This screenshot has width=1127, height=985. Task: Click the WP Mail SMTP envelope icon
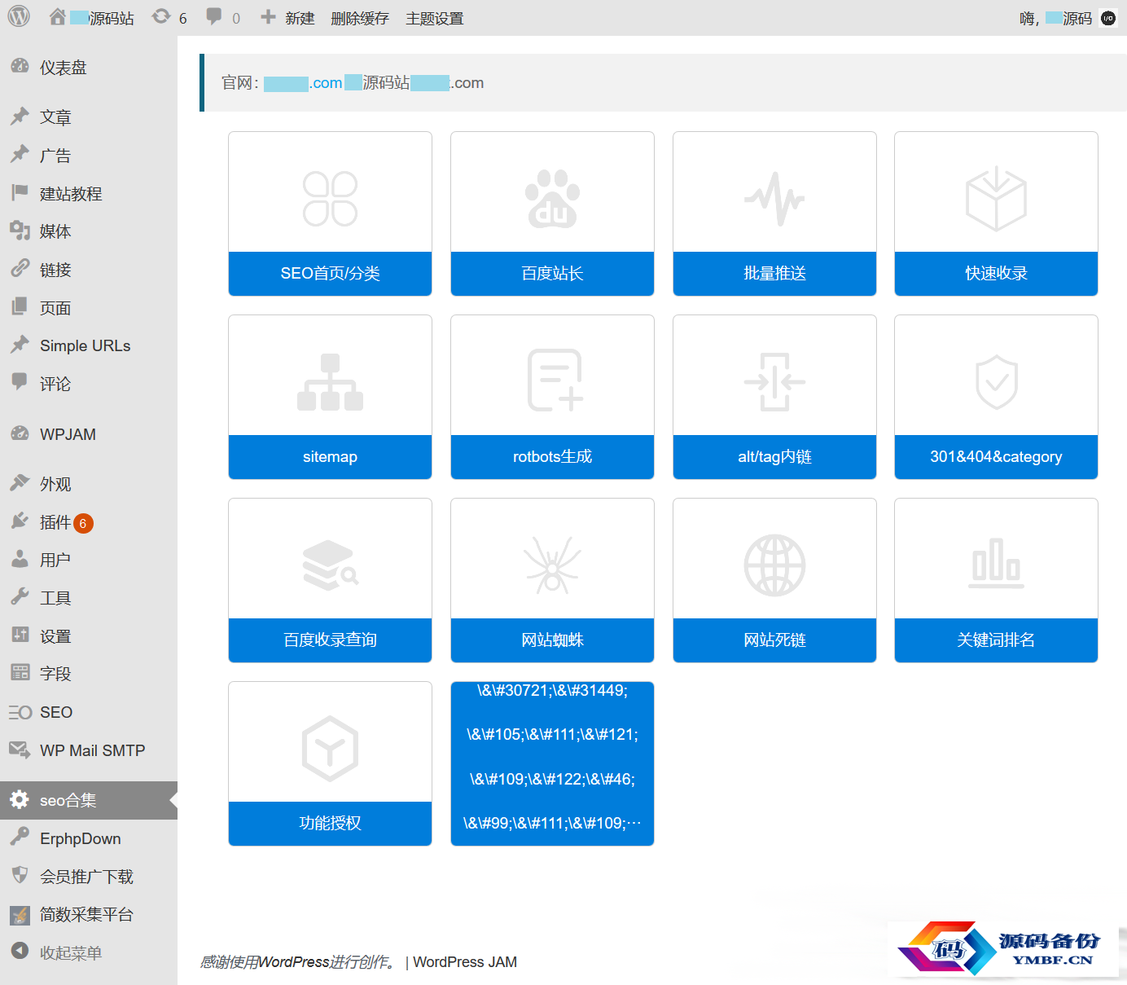pyautogui.click(x=20, y=750)
